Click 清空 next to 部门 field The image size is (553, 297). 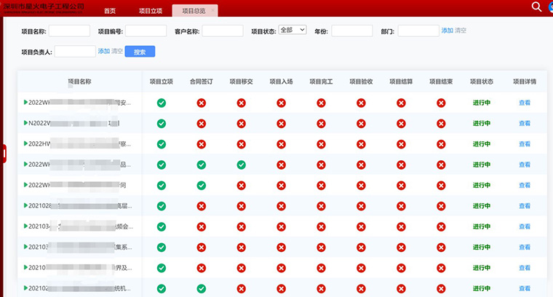click(461, 31)
